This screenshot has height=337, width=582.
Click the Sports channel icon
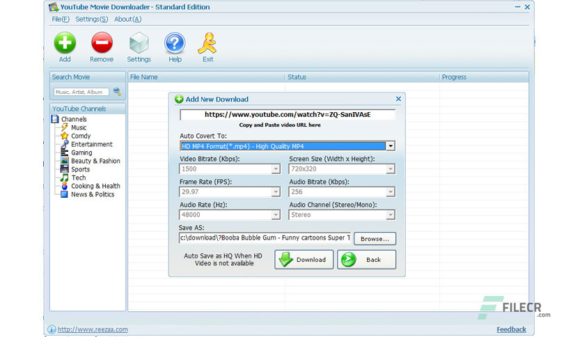65,169
